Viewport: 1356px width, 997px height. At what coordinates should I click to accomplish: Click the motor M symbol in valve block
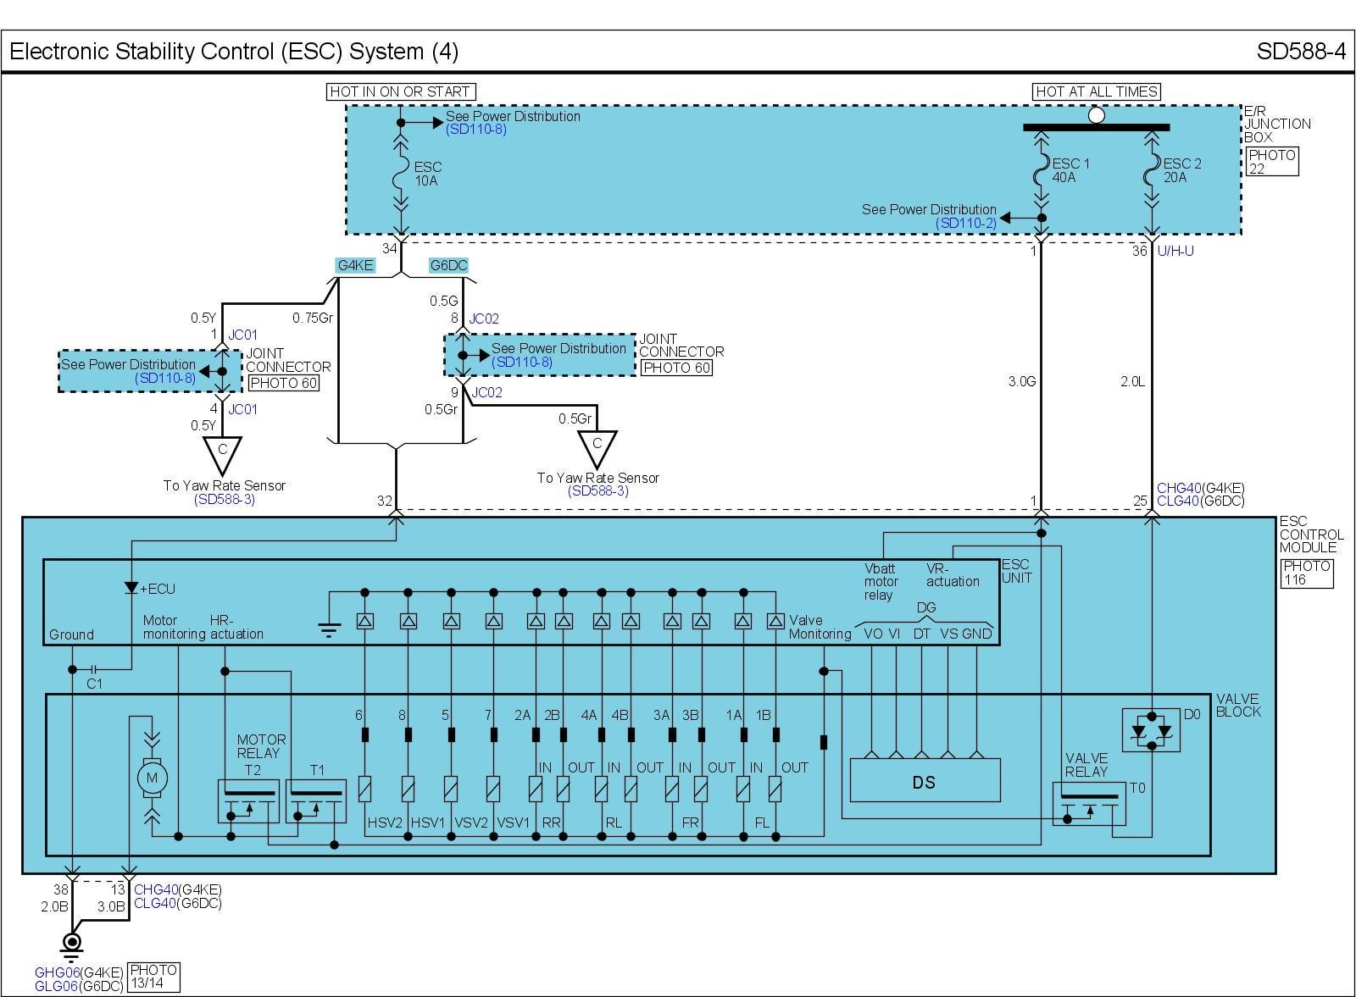[x=153, y=778]
